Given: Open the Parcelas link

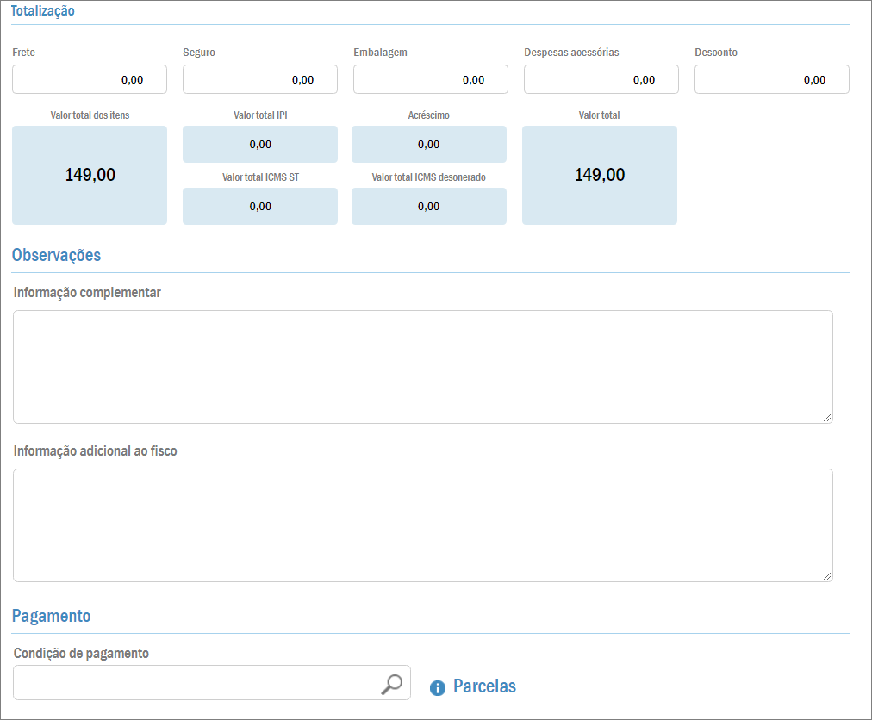Looking at the screenshot, I should point(484,686).
